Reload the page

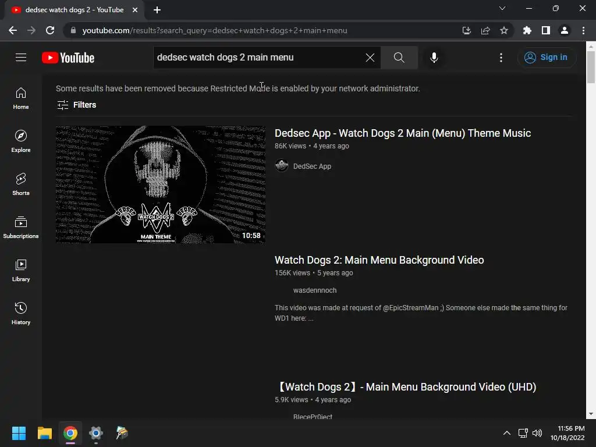[x=50, y=30]
